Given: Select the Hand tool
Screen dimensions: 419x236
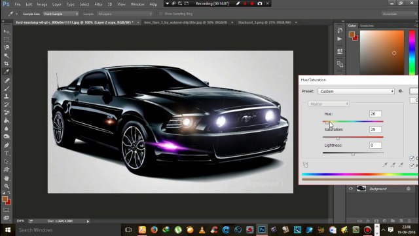Looking at the screenshot, I should pyautogui.click(x=7, y=178).
